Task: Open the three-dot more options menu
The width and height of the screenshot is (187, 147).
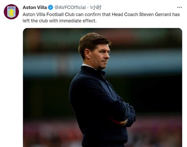Action: click(180, 8)
